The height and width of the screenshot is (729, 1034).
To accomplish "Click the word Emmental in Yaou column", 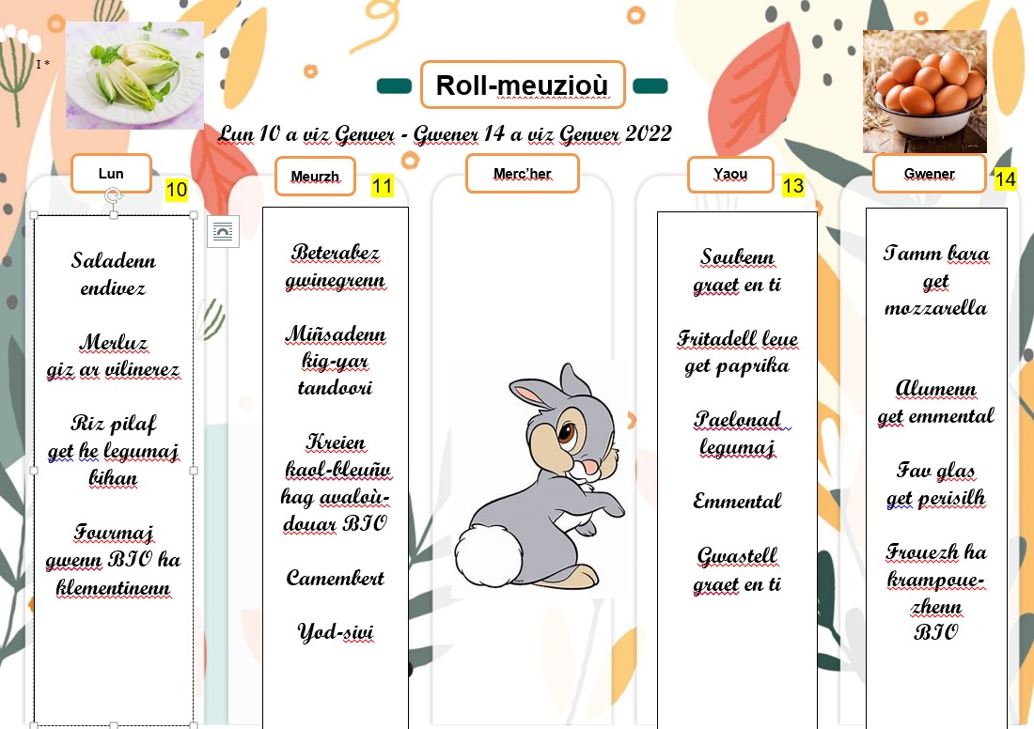I will [737, 501].
